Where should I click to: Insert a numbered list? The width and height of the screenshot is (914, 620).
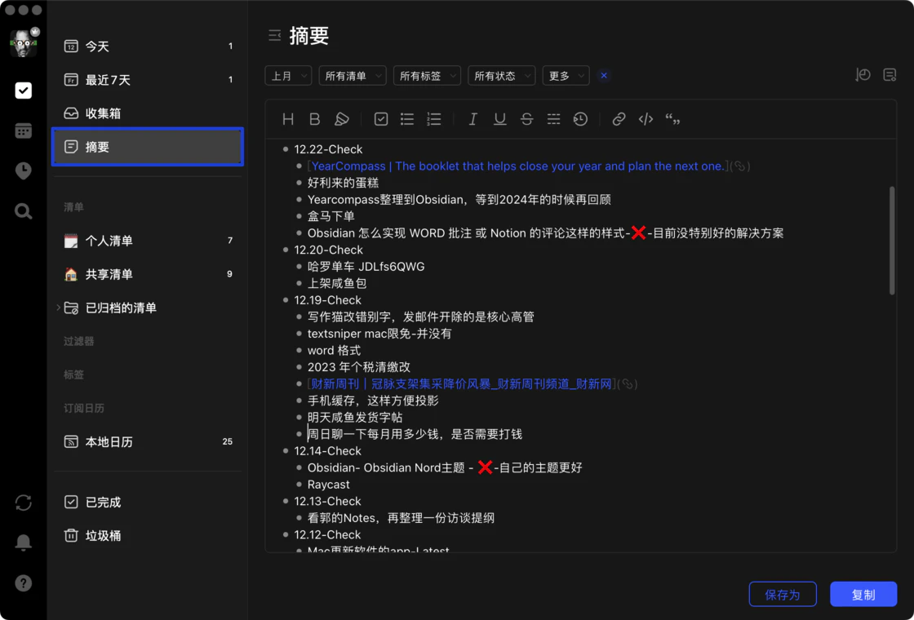point(434,119)
